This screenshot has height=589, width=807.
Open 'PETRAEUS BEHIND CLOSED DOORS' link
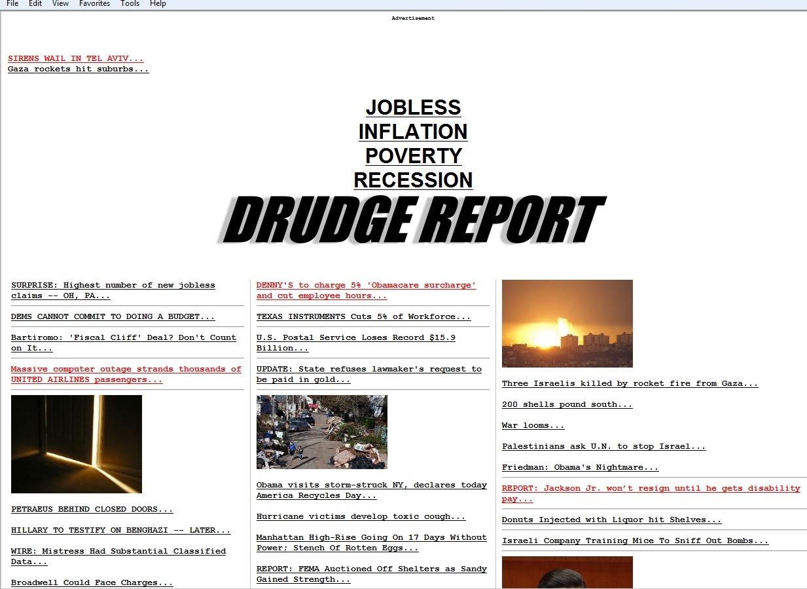pos(92,509)
